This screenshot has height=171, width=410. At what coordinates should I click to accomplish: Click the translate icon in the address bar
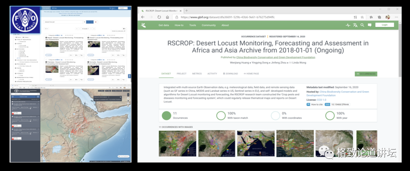(x=355, y=17)
